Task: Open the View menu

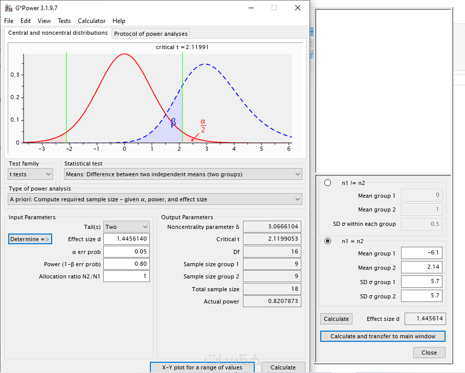Action: click(x=44, y=21)
